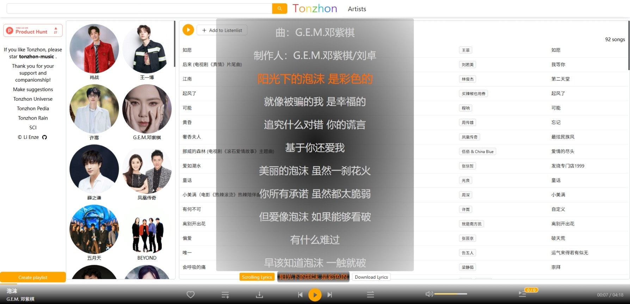Image resolution: width=630 pixels, height=304 pixels.
Task: Select artist 凤凰传奇 thumbnail
Action: (147, 169)
